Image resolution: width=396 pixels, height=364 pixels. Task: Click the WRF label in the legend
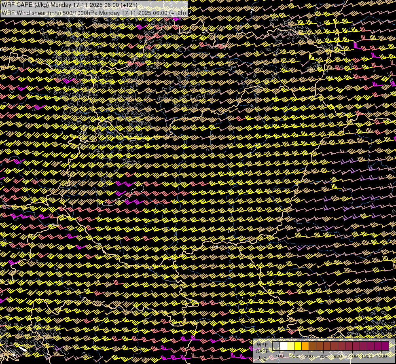tap(262, 345)
